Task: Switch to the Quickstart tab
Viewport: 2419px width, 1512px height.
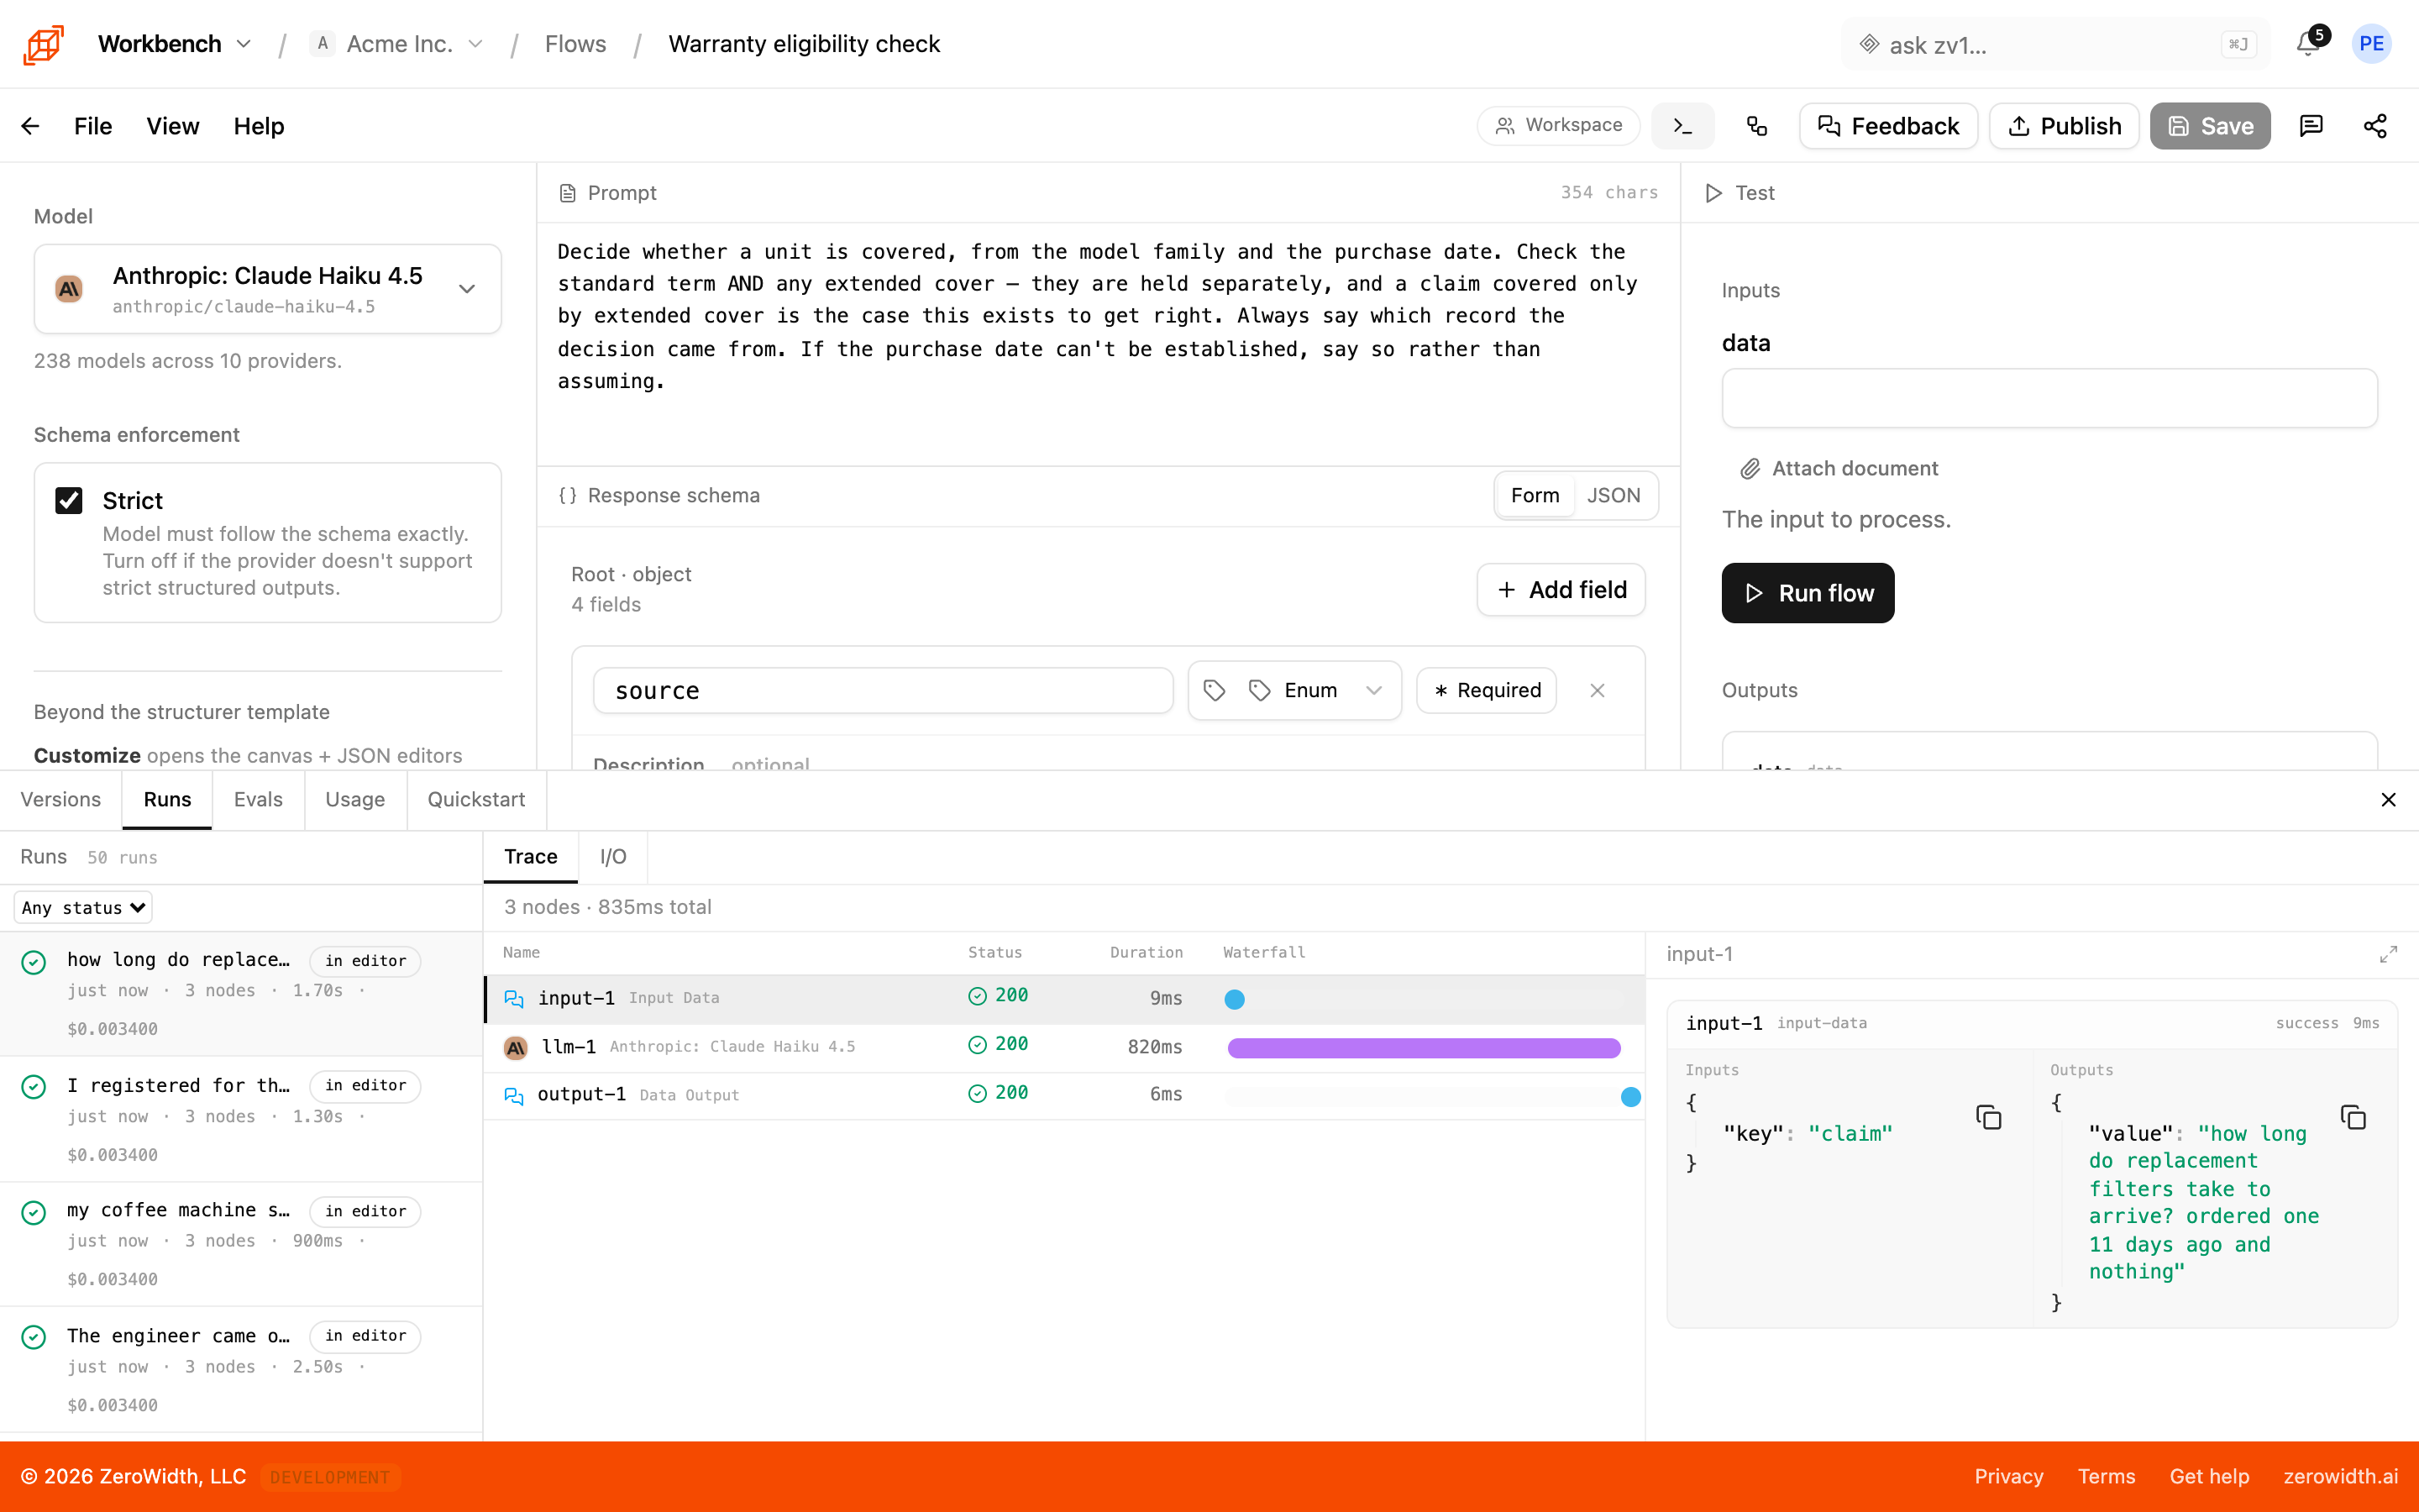Action: [475, 800]
